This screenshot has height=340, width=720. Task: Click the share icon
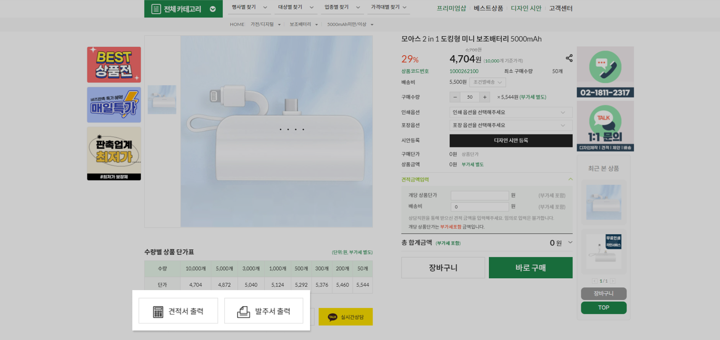point(569,58)
